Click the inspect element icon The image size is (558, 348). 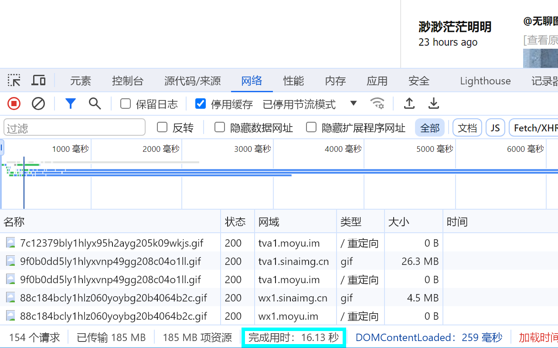(14, 80)
